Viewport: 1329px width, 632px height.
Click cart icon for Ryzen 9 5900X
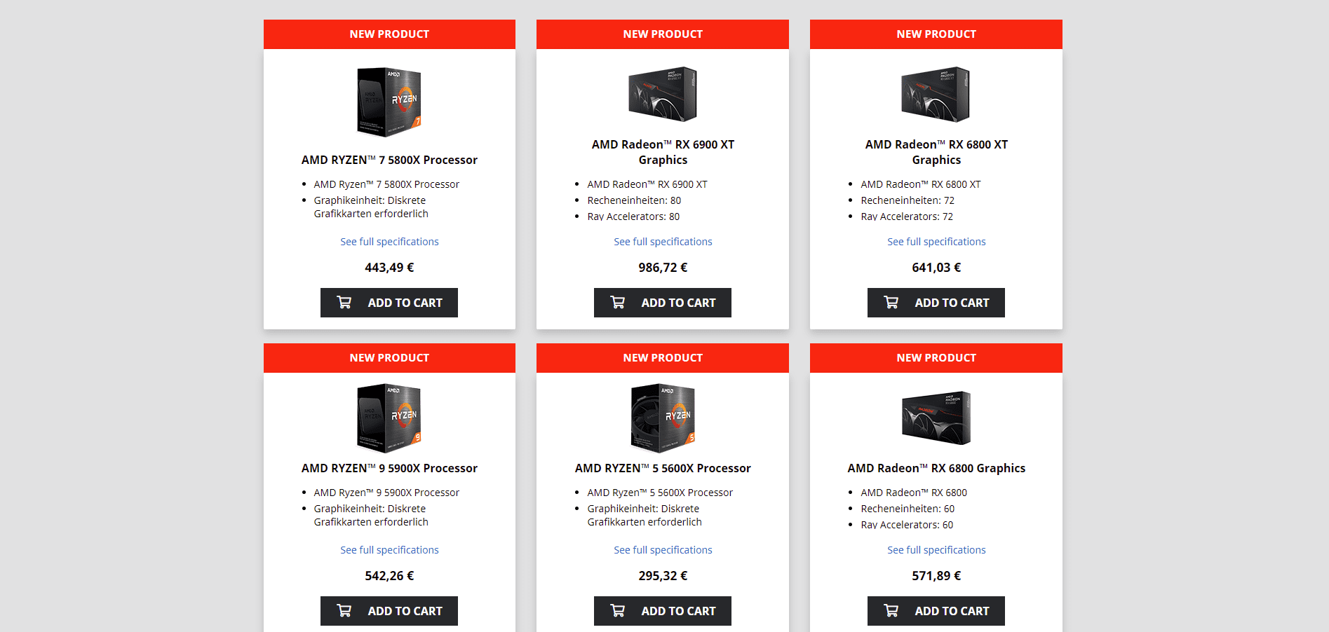coord(344,610)
